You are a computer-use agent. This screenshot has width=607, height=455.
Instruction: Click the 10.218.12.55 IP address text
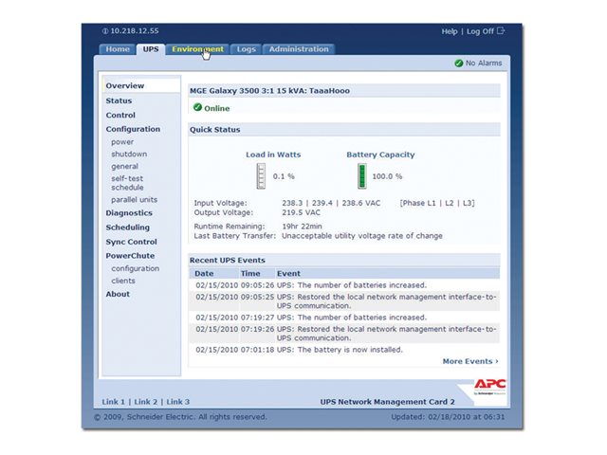[x=135, y=31]
